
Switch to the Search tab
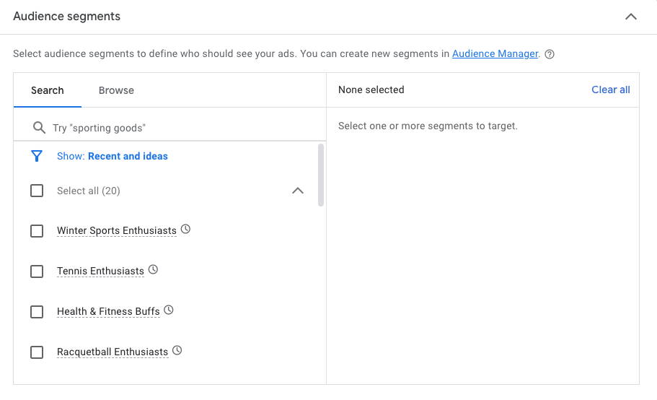click(x=48, y=90)
